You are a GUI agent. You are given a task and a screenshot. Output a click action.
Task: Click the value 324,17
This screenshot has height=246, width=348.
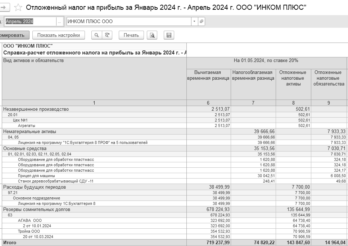pyautogui.click(x=340, y=170)
